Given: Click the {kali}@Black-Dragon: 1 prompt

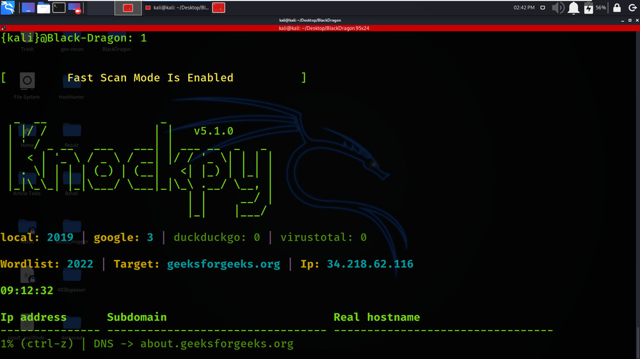Looking at the screenshot, I should pos(74,38).
